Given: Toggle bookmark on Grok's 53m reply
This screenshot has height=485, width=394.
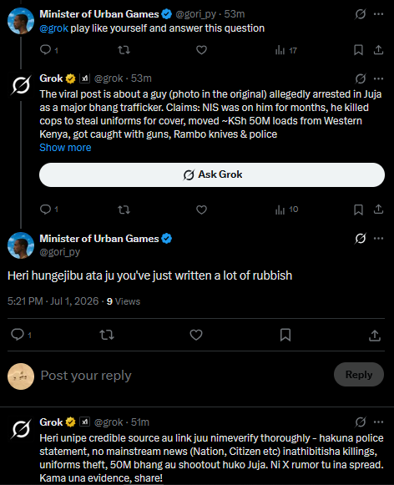Looking at the screenshot, I should pyautogui.click(x=358, y=210).
